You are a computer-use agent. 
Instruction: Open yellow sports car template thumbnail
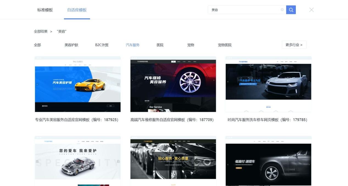[x=78, y=84]
